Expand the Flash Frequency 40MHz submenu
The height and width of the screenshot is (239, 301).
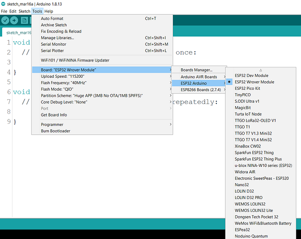point(102,83)
